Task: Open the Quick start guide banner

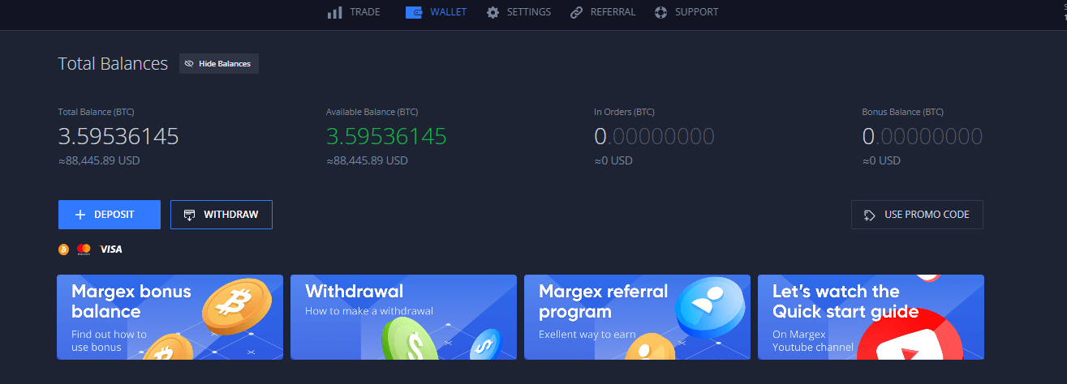Action: click(x=871, y=317)
